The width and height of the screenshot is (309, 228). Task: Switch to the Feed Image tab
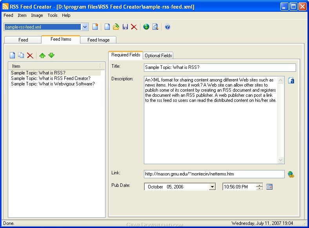click(x=98, y=40)
